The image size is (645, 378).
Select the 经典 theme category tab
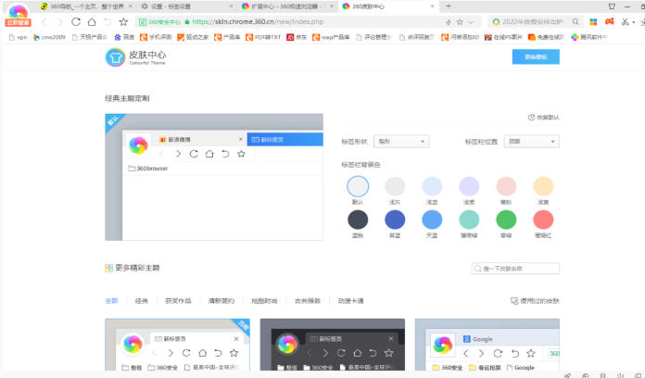[x=142, y=301]
